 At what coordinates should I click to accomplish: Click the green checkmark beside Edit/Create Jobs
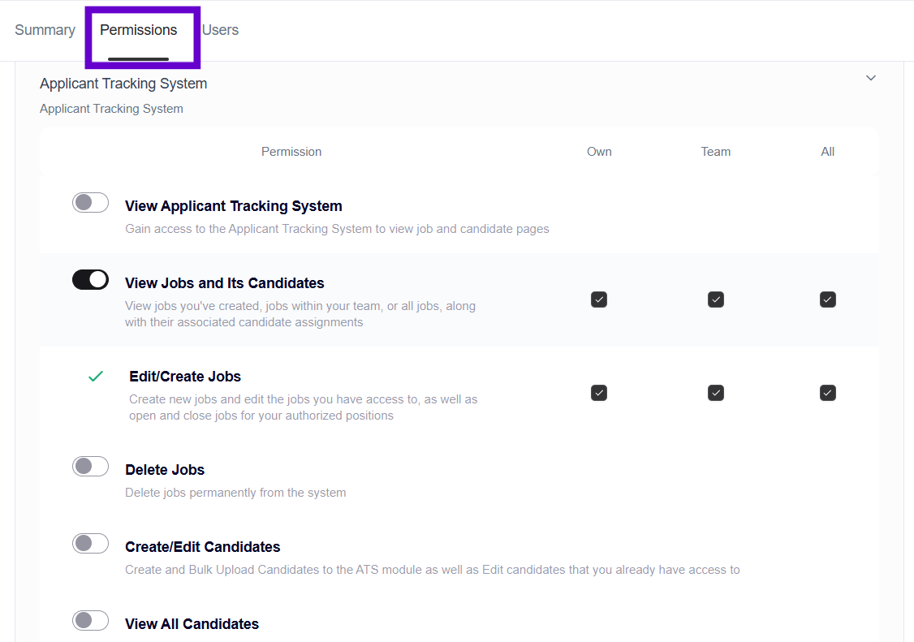tap(96, 377)
